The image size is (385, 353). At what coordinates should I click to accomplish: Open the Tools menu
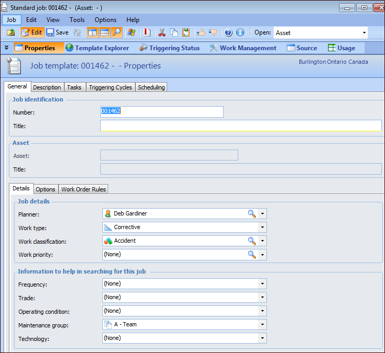coord(77,20)
